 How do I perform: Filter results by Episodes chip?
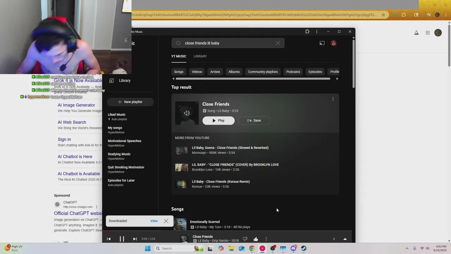pyautogui.click(x=315, y=72)
